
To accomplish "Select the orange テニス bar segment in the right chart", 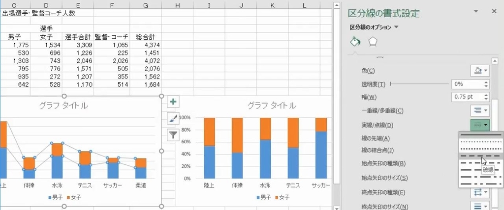I will pos(293,133).
